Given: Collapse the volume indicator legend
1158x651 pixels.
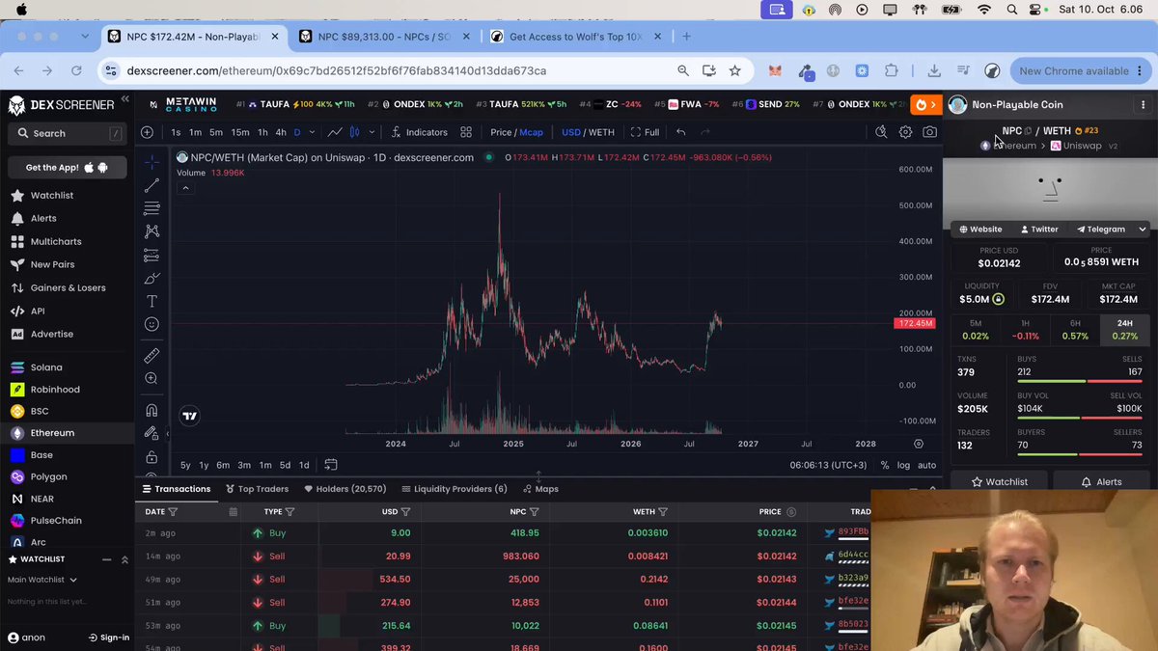Looking at the screenshot, I should (185, 188).
